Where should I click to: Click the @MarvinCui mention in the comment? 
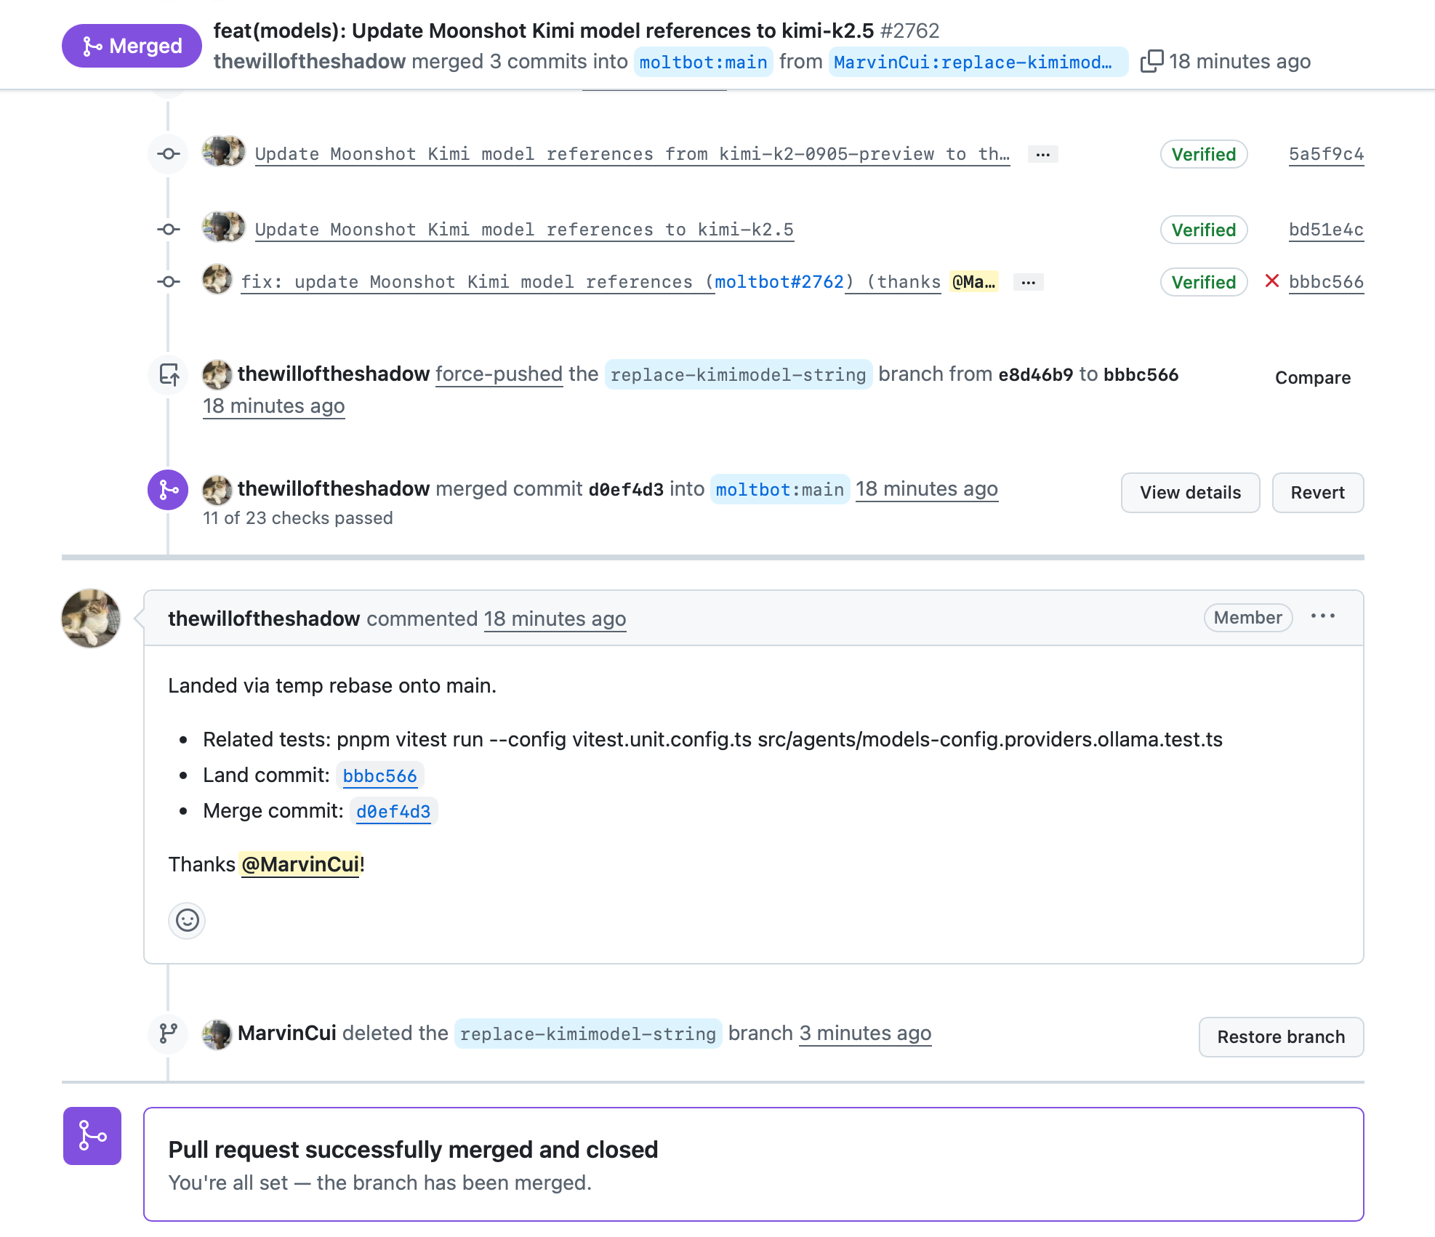coord(300,864)
